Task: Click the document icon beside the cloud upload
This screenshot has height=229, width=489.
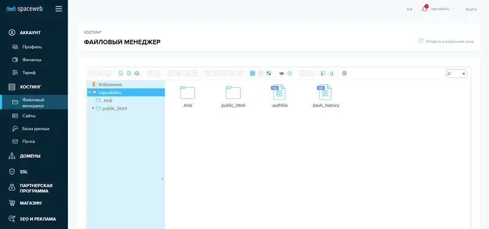Action: 129,73
